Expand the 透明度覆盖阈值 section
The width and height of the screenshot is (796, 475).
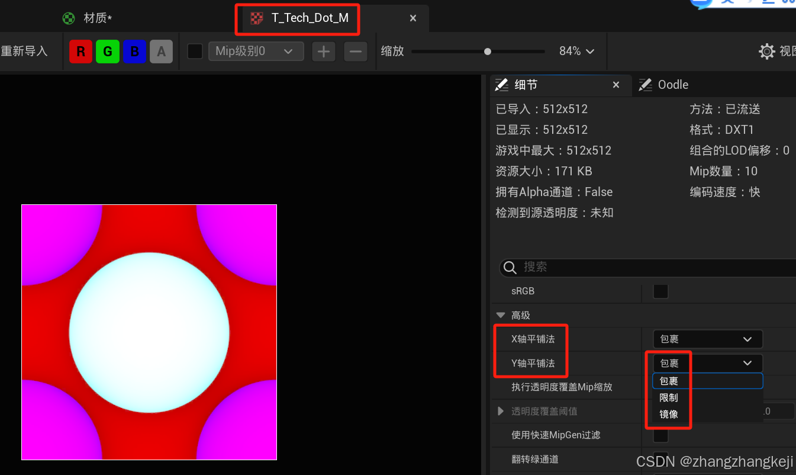[x=500, y=411]
